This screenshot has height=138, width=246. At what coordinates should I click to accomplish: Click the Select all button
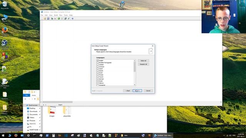tap(143, 61)
